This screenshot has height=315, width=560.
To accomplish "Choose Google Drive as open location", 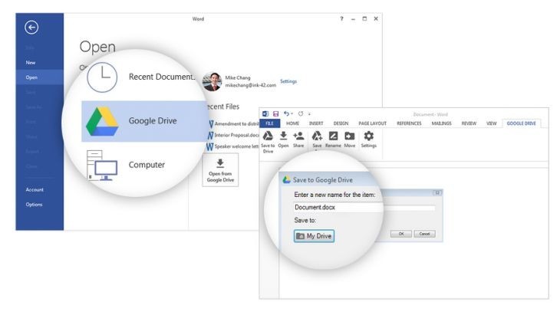I will coord(145,121).
